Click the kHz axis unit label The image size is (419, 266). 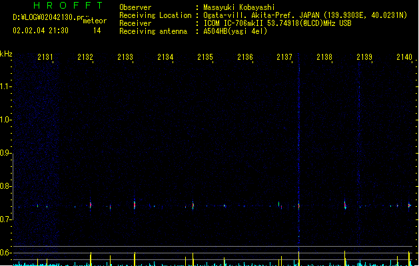(x=6, y=54)
